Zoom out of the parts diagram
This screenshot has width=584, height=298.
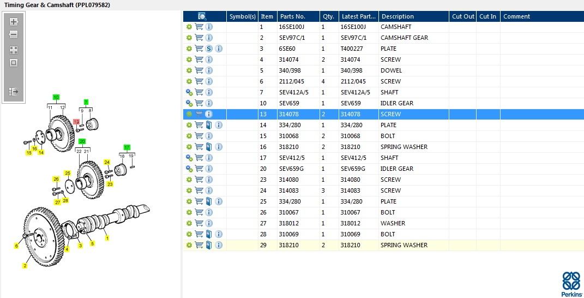pyautogui.click(x=14, y=34)
